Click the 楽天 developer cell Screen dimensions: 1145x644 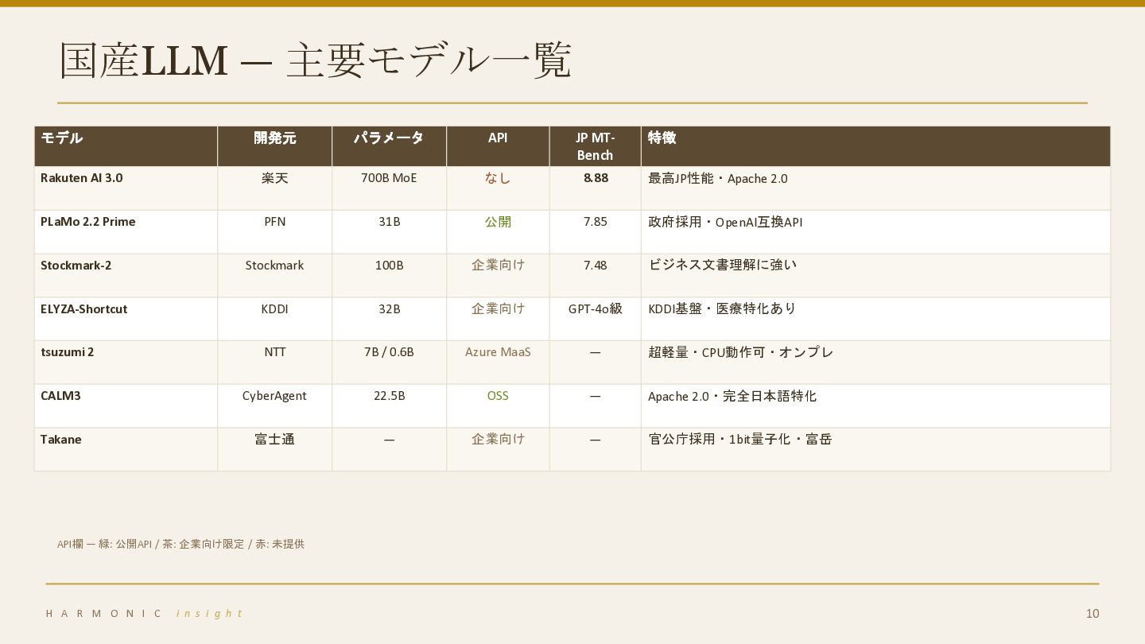click(274, 188)
